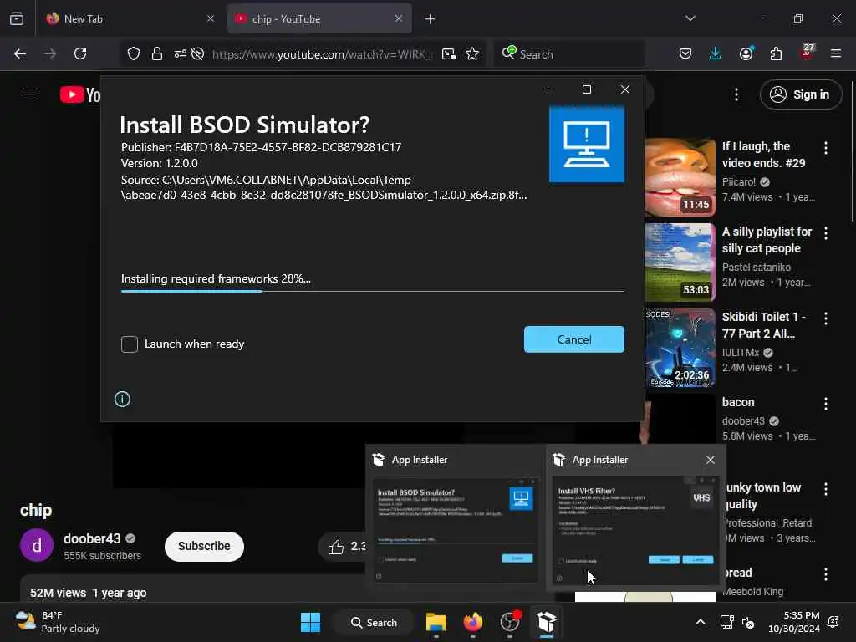Open the network tray icon
This screenshot has width=856, height=642.
coord(726,622)
